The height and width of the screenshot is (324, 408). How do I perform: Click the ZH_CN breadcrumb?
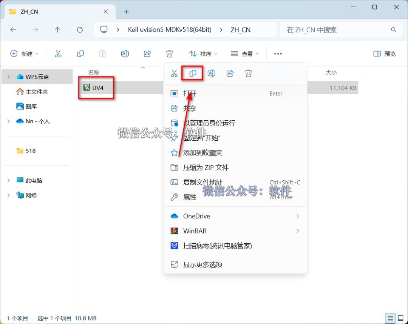click(x=241, y=30)
